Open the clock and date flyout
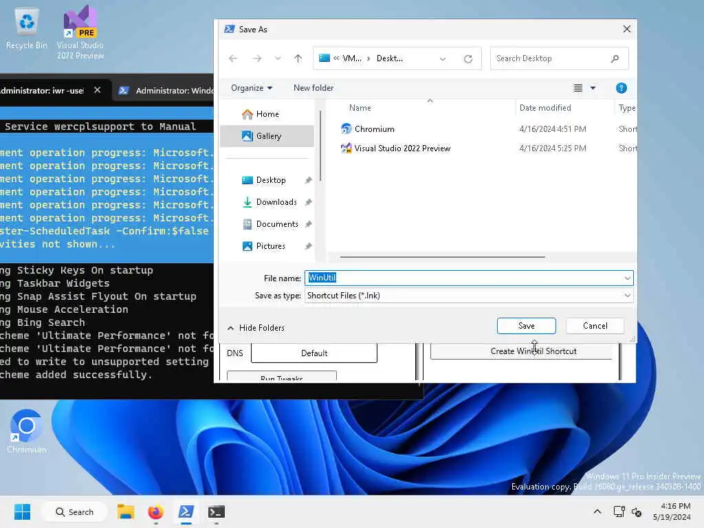Image resolution: width=704 pixels, height=528 pixels. 672,511
